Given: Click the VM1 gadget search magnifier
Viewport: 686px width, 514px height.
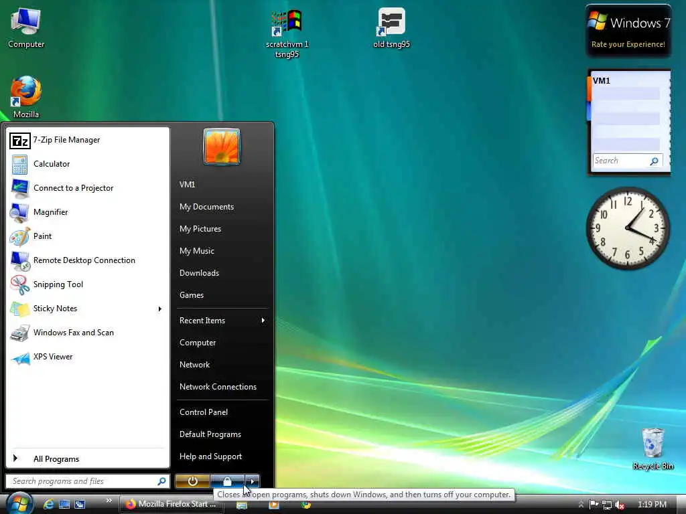Looking at the screenshot, I should (654, 161).
